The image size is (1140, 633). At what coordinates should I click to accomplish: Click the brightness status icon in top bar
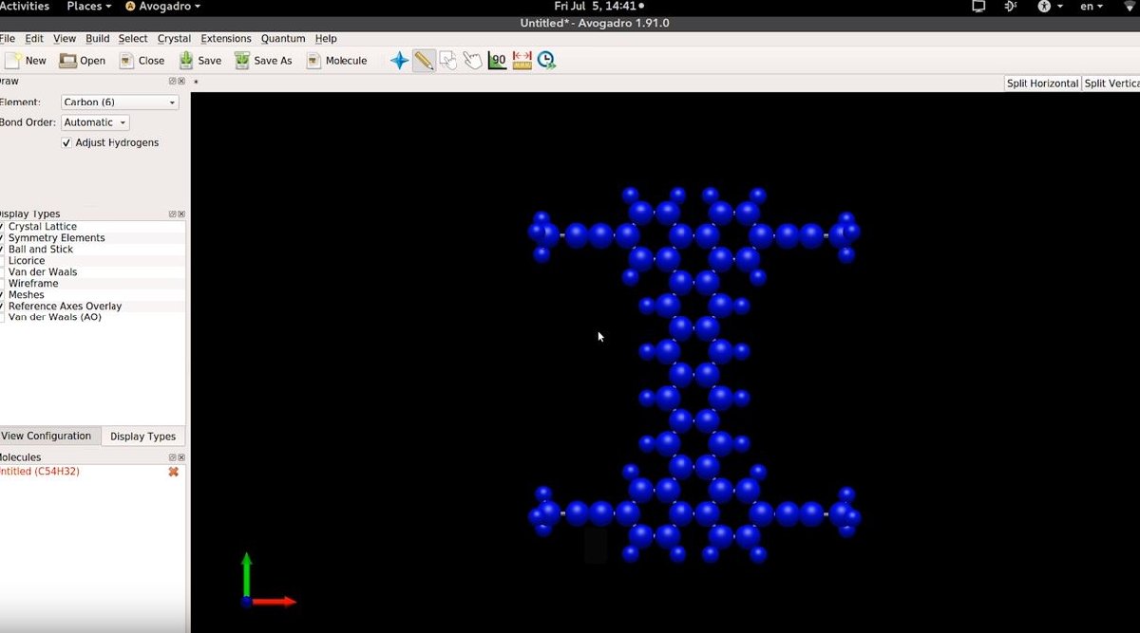tap(1010, 7)
